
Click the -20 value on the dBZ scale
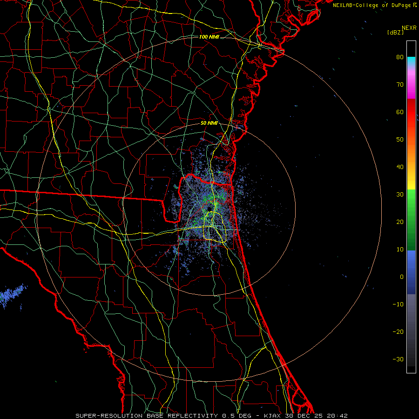(x=398, y=332)
